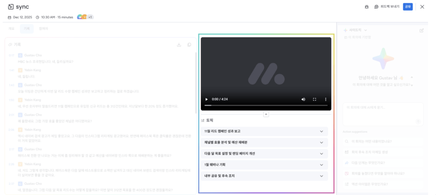Screen dimensions: 436x195
Task: Expand the 11월 리드 캠페인 성과 보고 topic
Action: tap(264, 131)
